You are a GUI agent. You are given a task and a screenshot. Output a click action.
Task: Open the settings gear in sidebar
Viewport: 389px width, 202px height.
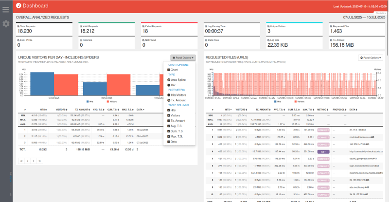click(x=6, y=23)
